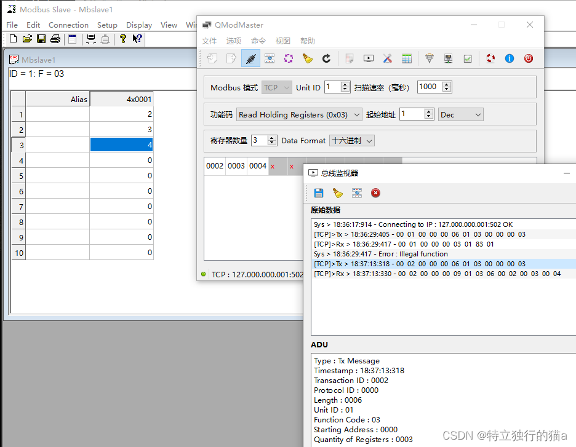Open the Dec address base dropdown
The image size is (576, 447).
pos(461,114)
